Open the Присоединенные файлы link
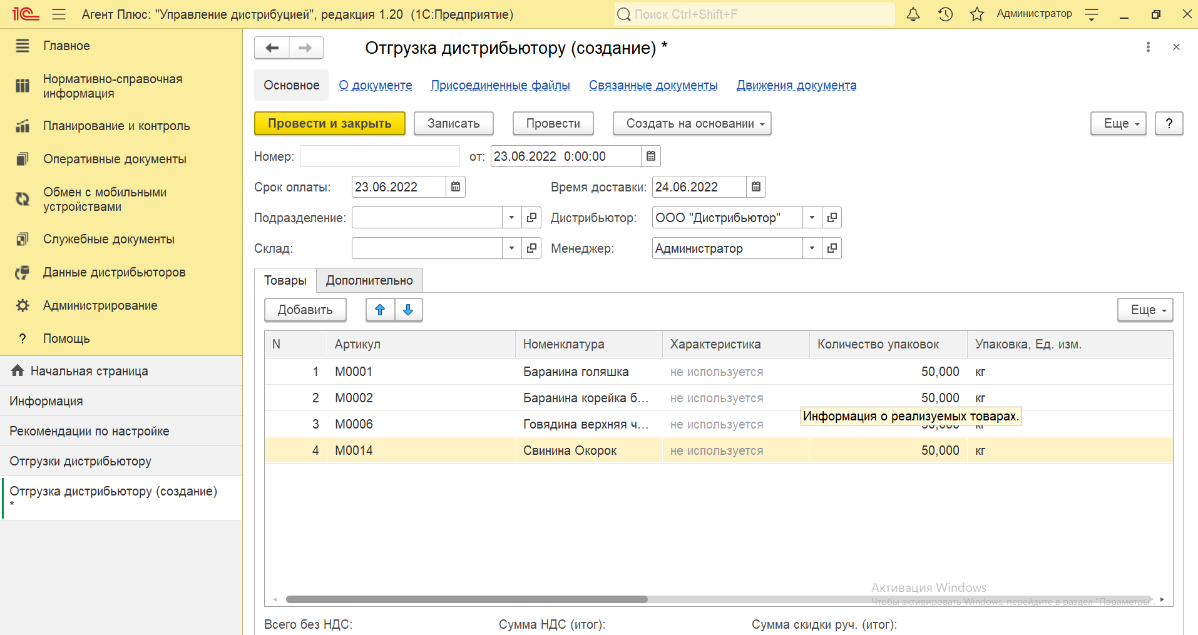The width and height of the screenshot is (1198, 635). pos(501,85)
